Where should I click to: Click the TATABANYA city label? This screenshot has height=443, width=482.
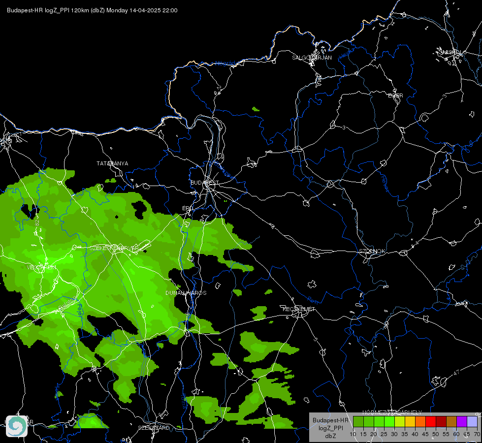click(x=112, y=163)
